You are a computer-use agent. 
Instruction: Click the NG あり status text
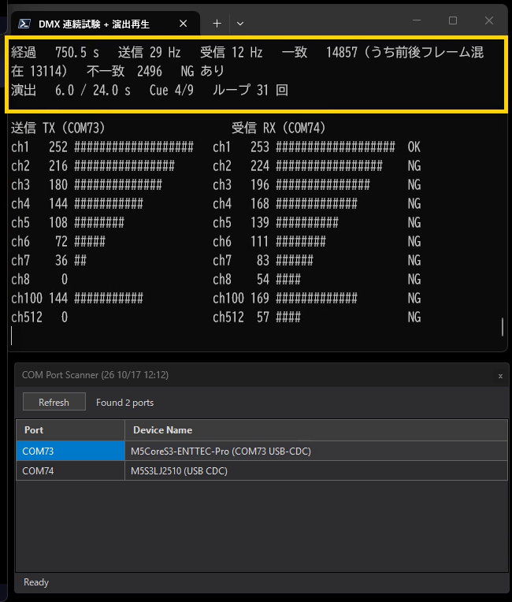pyautogui.click(x=202, y=71)
